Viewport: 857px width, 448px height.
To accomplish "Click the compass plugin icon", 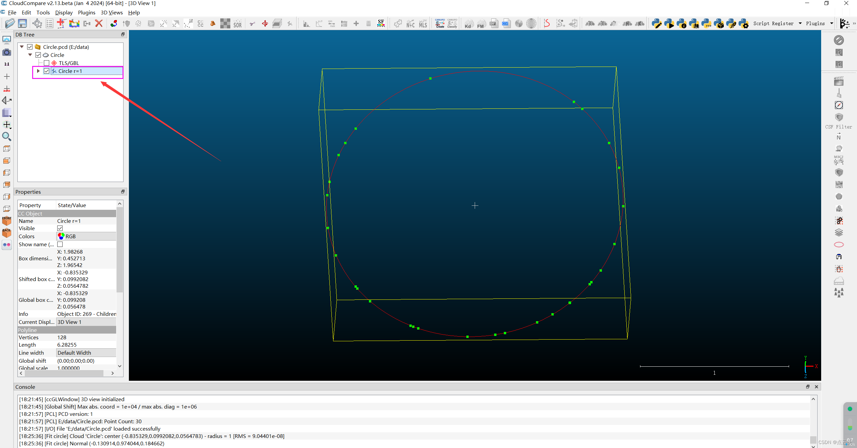I will click(x=839, y=105).
